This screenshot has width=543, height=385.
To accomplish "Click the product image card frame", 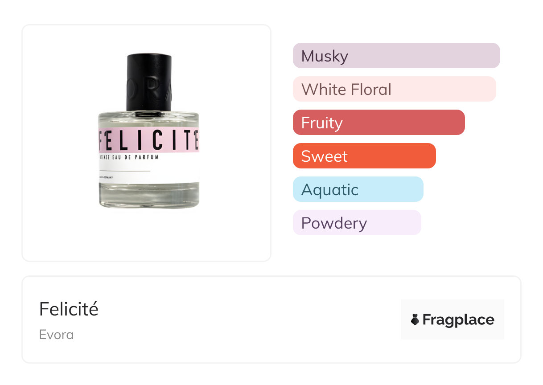I will tap(147, 143).
